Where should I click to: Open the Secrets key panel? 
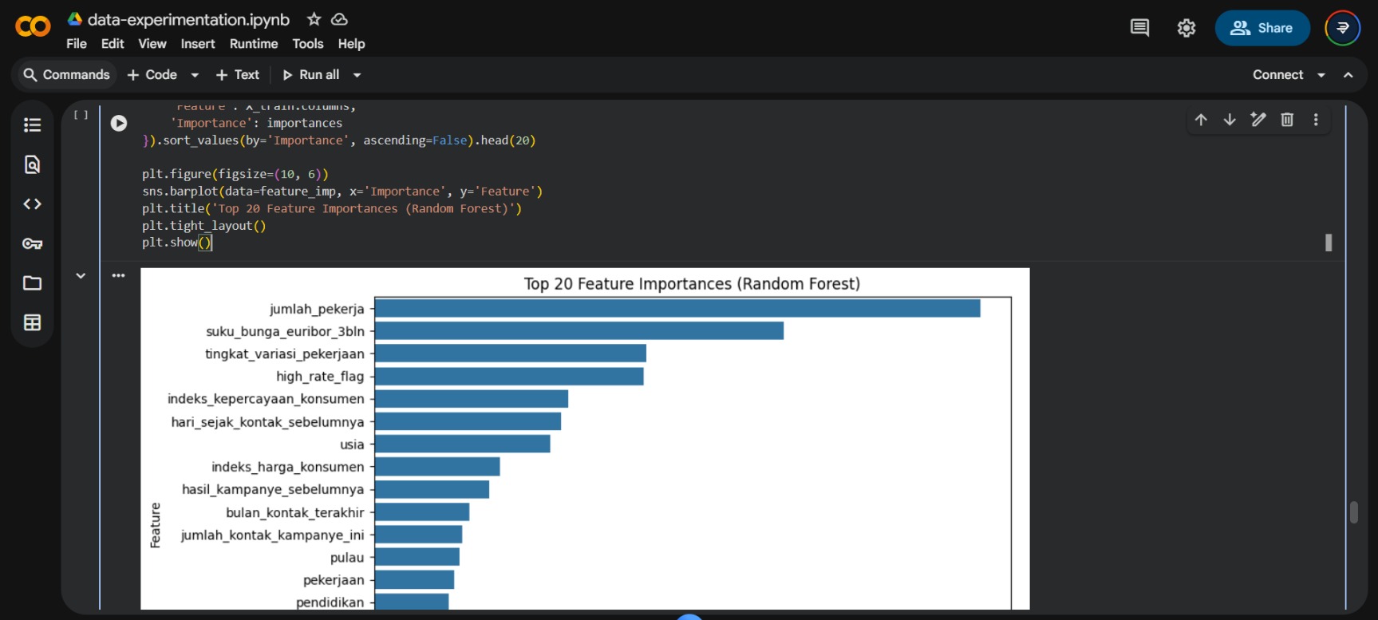point(32,243)
